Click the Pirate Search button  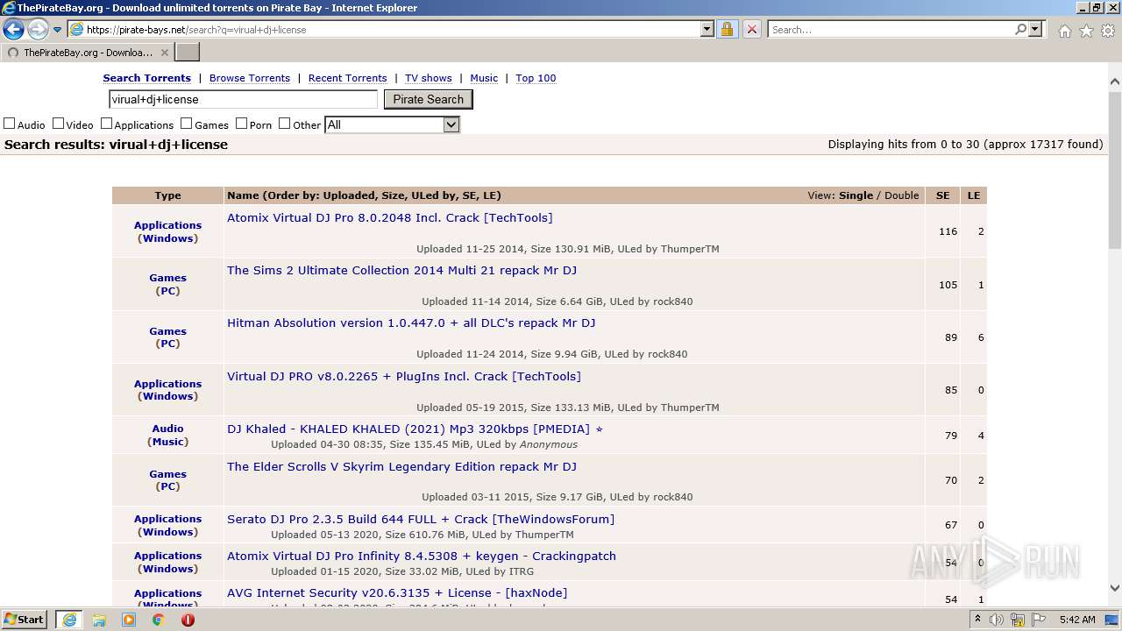(428, 99)
